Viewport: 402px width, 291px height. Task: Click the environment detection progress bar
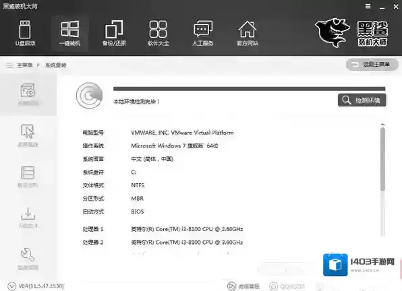(x=249, y=88)
